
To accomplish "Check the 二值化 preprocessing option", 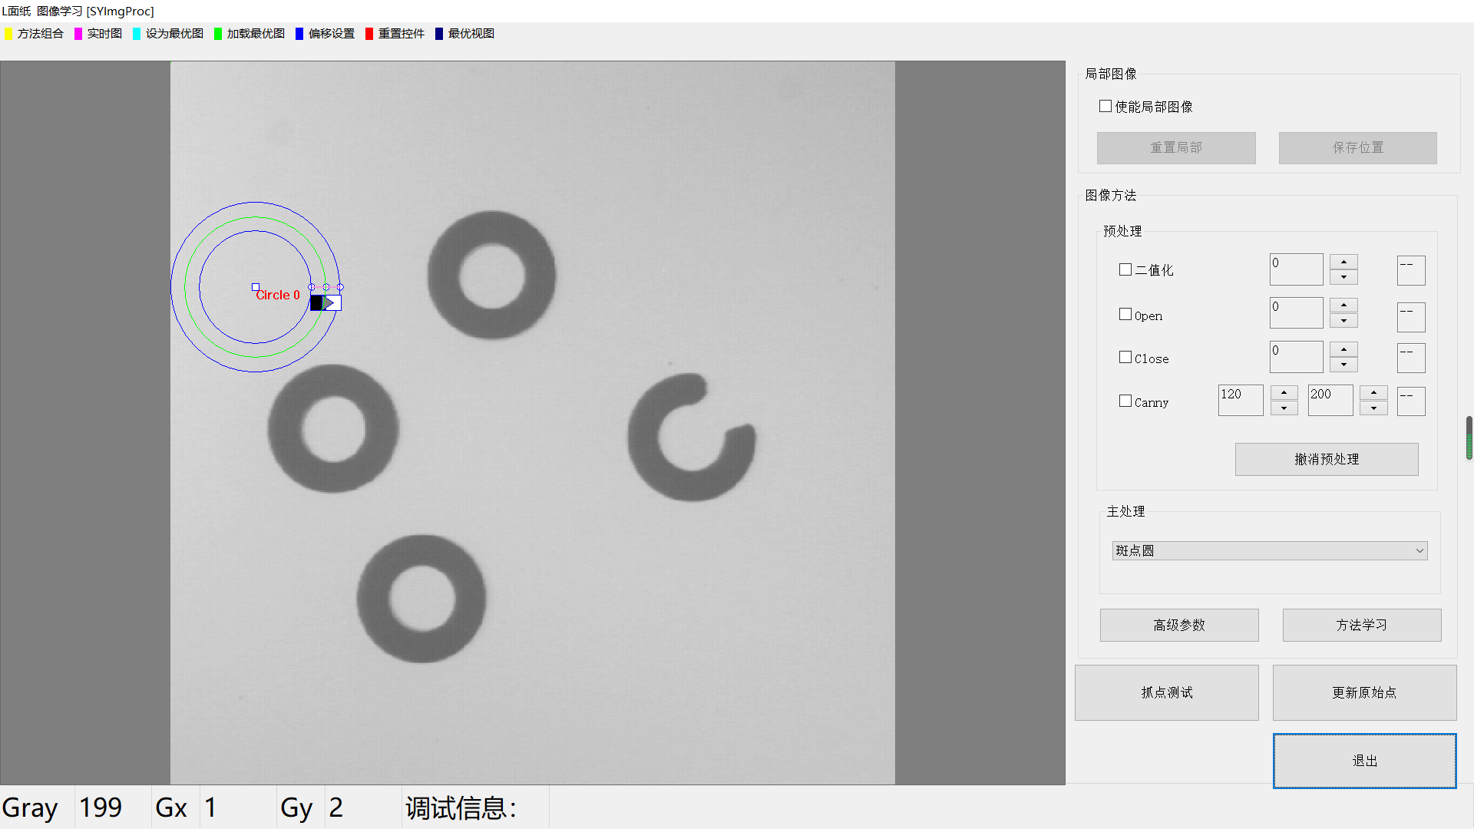I will click(x=1125, y=269).
